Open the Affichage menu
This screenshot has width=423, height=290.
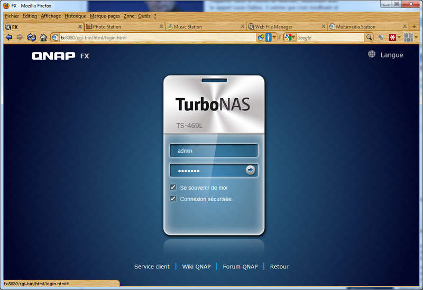tap(51, 16)
